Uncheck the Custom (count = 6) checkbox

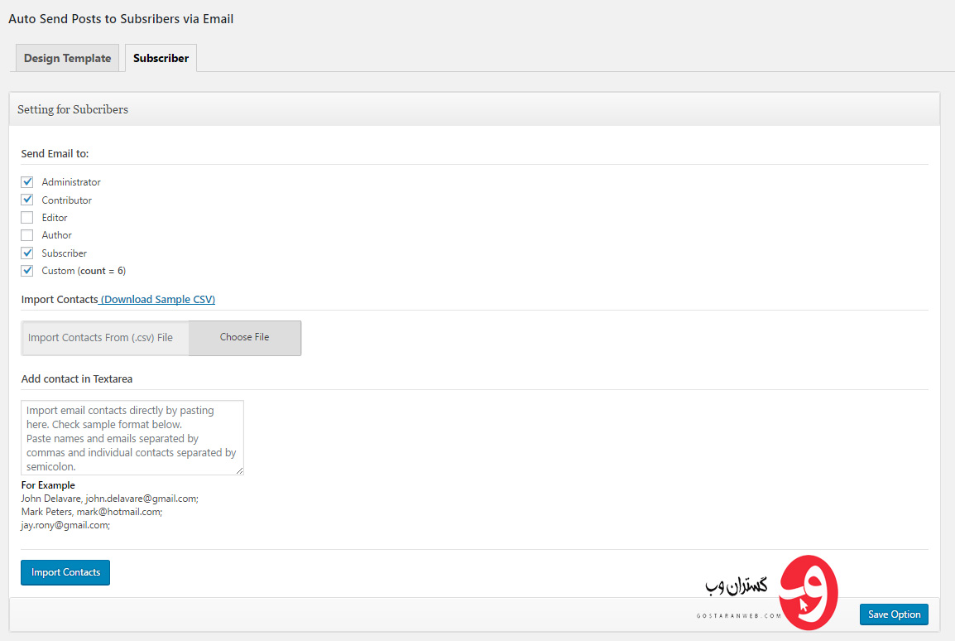(x=27, y=271)
